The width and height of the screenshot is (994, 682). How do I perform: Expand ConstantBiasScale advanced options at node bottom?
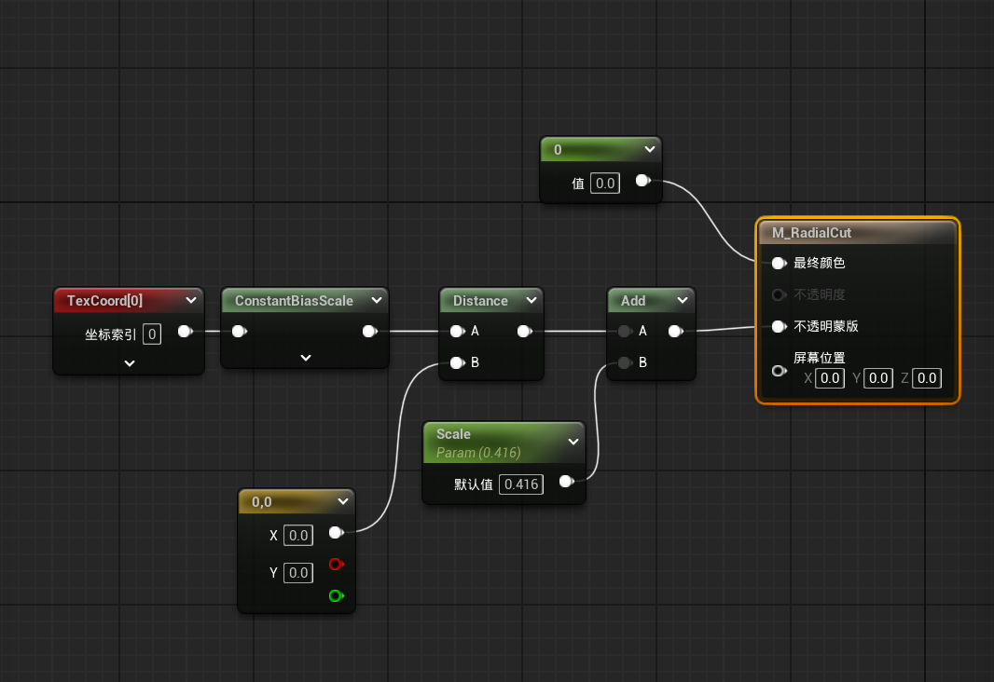click(305, 357)
